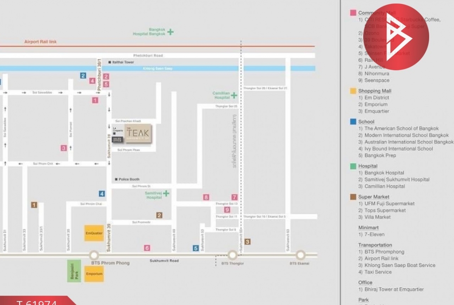Click the BTS Ekamai station circle
The image size is (454, 305).
pyautogui.click(x=300, y=255)
